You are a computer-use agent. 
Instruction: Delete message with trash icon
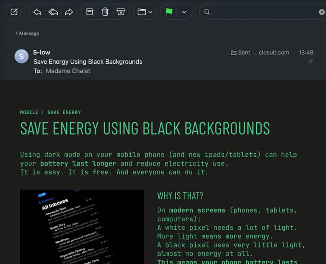(x=105, y=12)
